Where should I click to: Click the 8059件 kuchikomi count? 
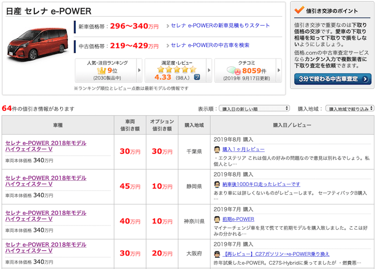tap(254, 70)
